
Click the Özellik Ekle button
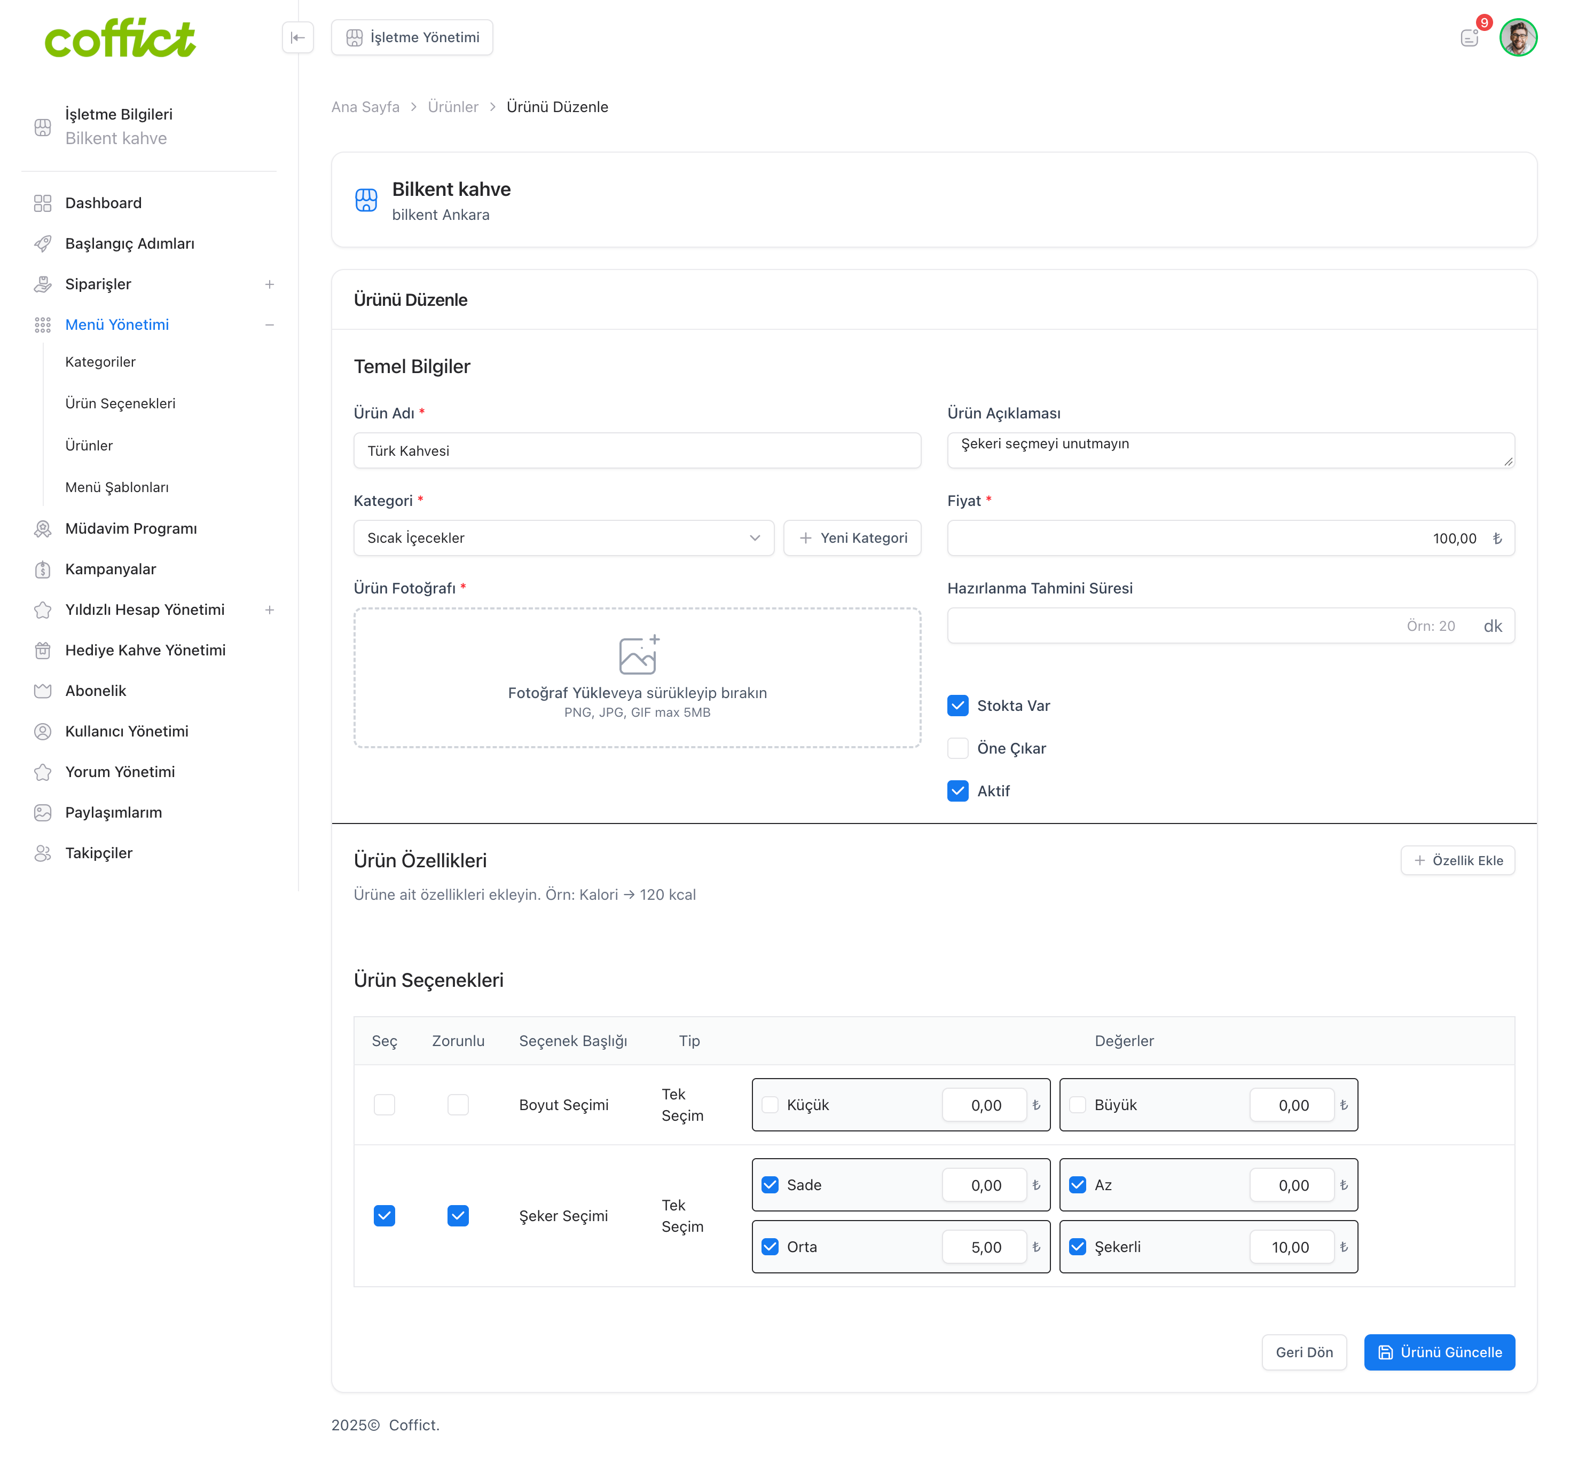[x=1457, y=860]
